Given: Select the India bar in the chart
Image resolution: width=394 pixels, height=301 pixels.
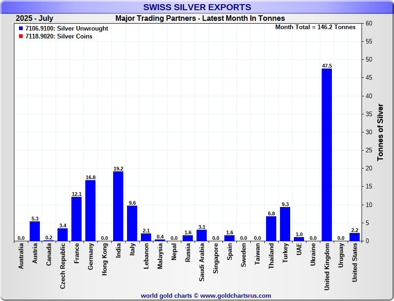Looking at the screenshot, I should (118, 206).
